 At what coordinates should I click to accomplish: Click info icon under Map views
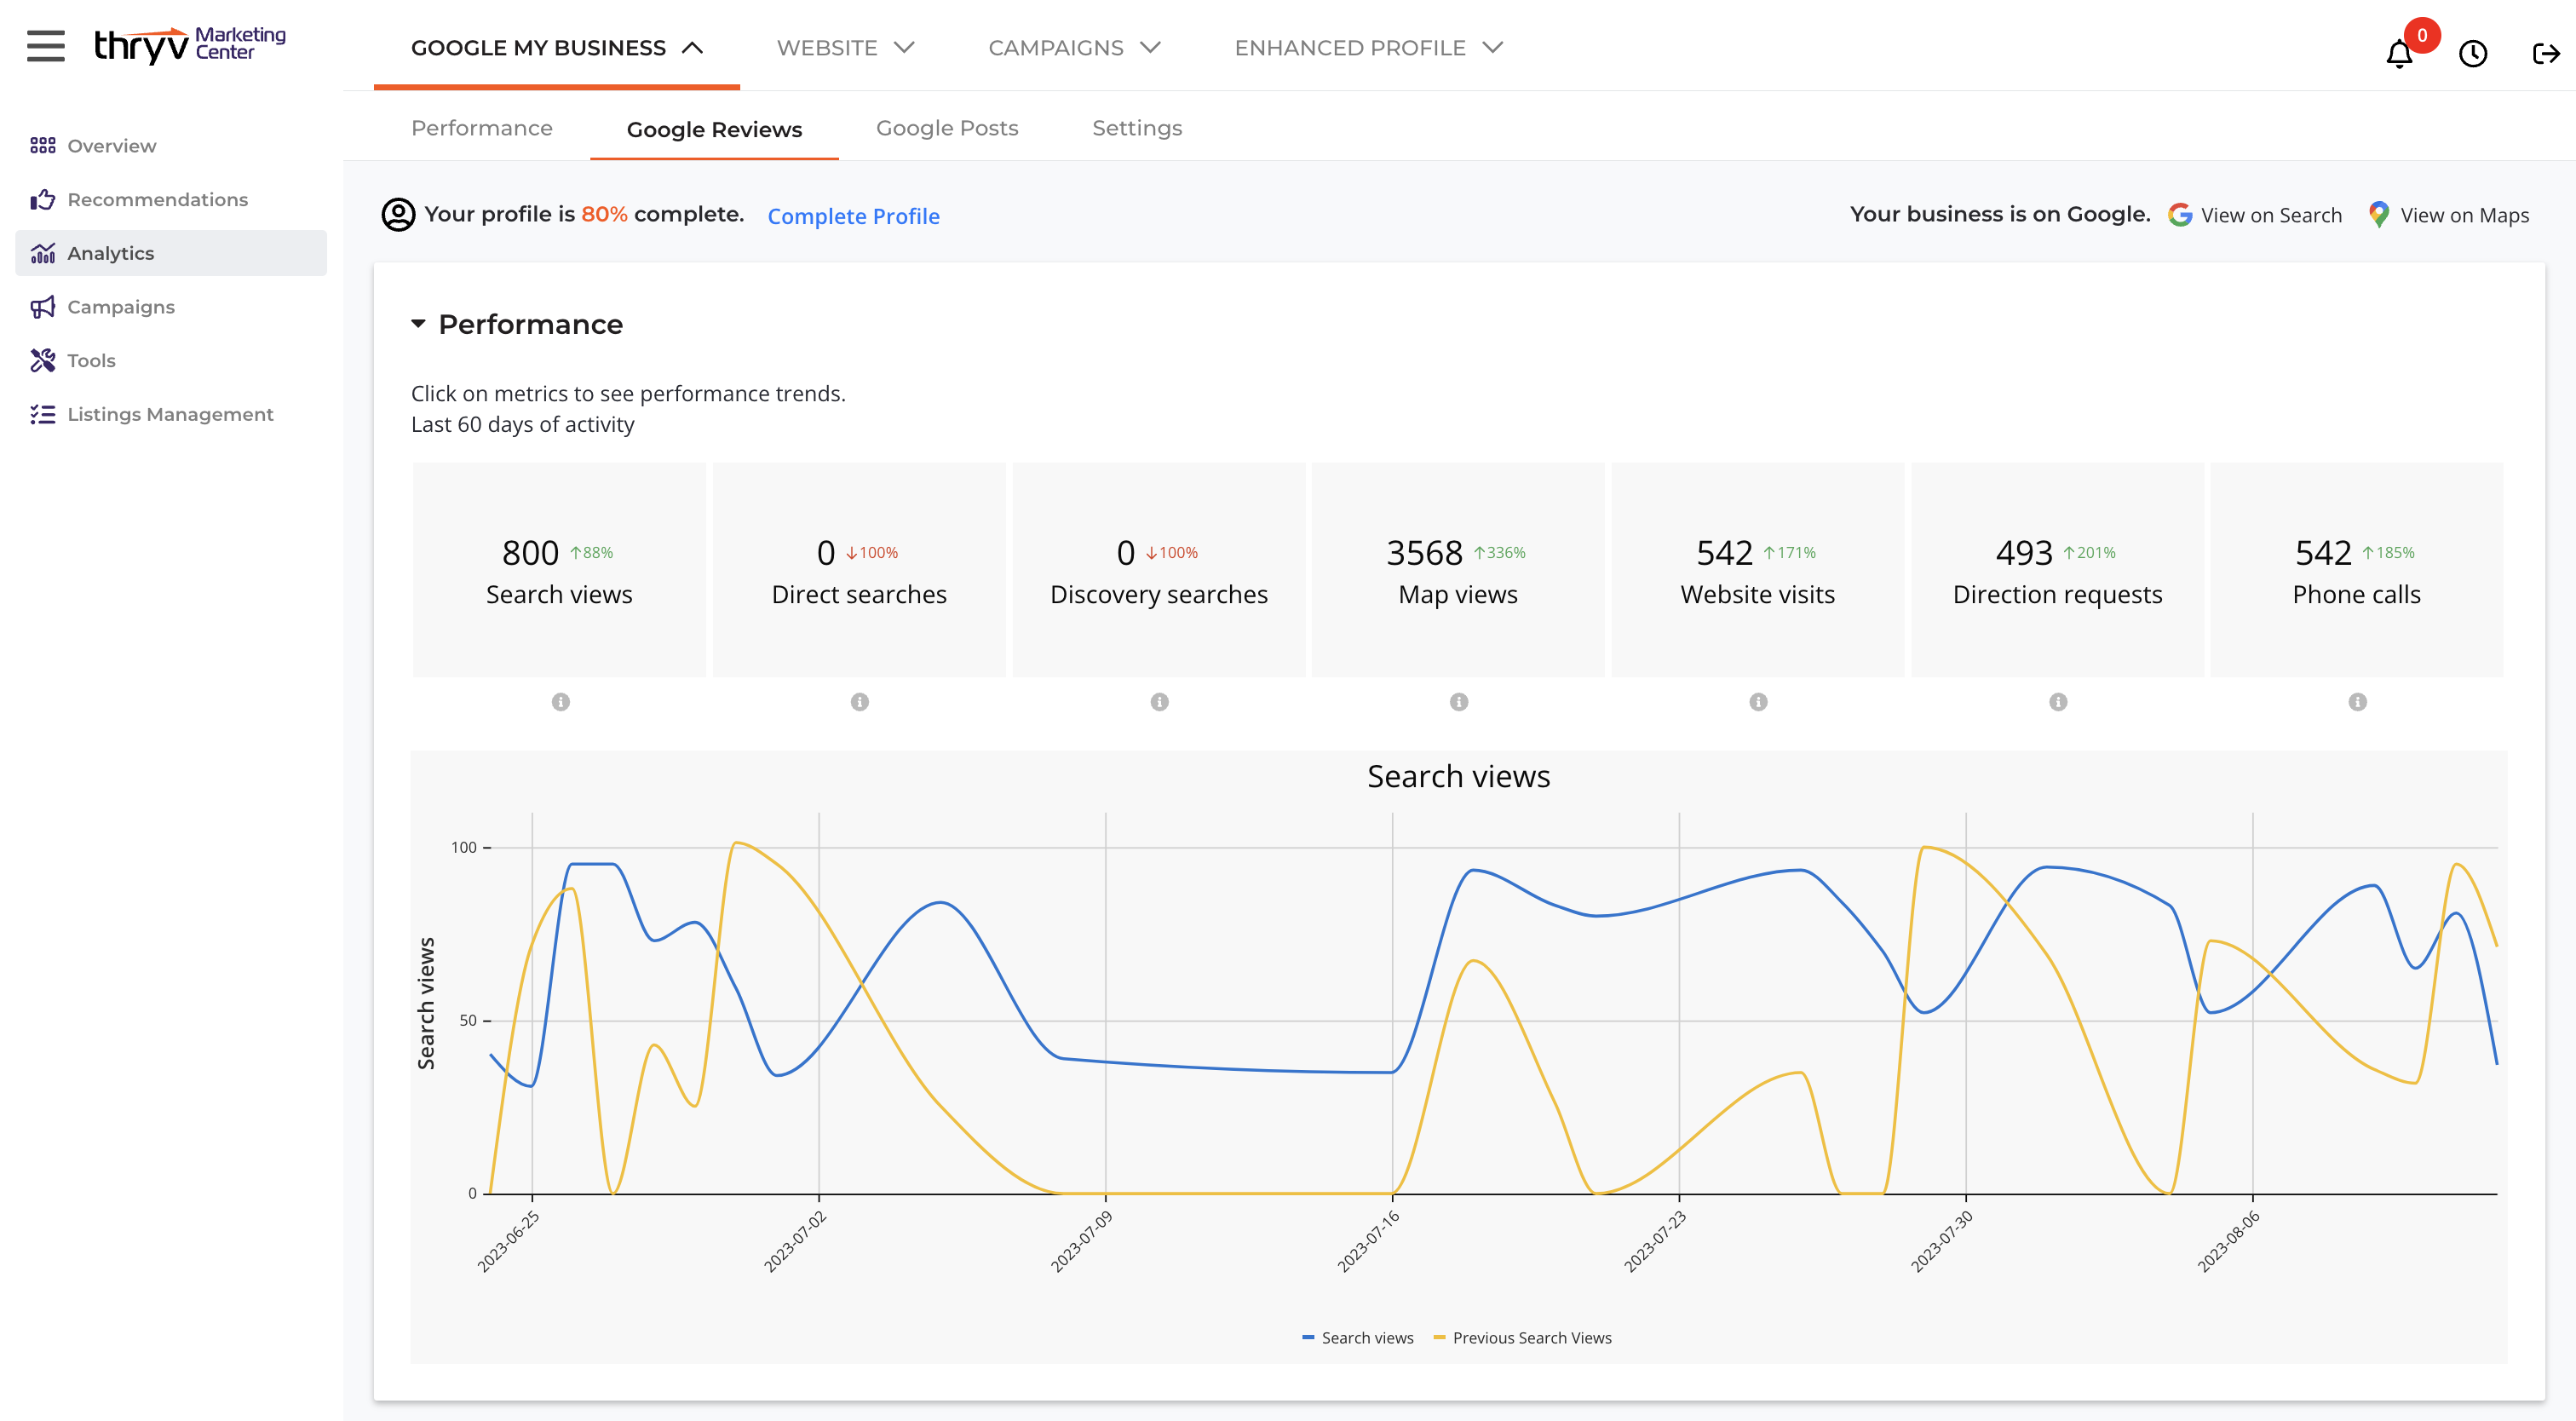point(1459,702)
